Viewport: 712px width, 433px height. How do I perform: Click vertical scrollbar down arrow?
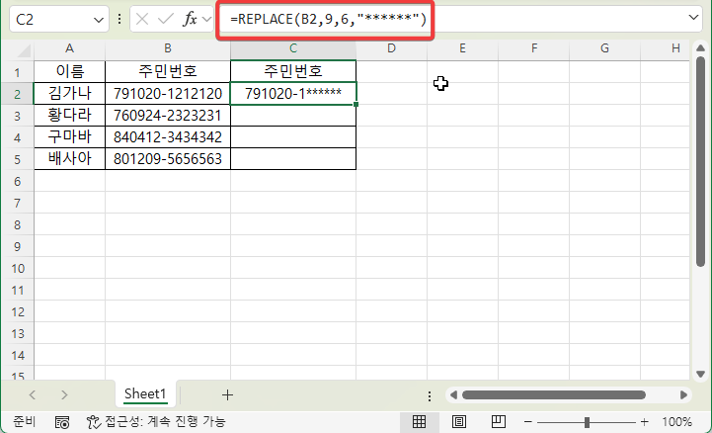tap(700, 374)
